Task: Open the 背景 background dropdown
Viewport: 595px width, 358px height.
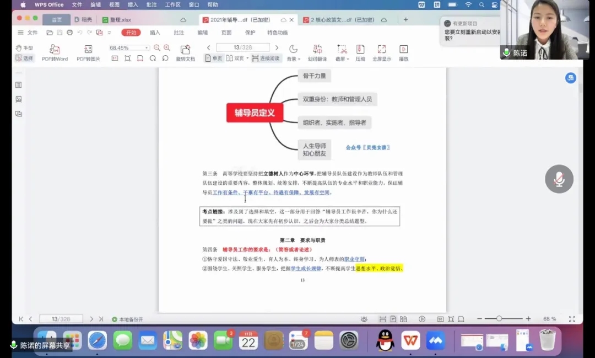Action: (293, 59)
